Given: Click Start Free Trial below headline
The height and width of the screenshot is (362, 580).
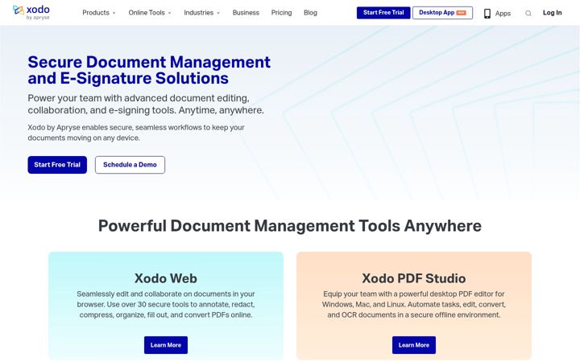Looking at the screenshot, I should click(57, 165).
